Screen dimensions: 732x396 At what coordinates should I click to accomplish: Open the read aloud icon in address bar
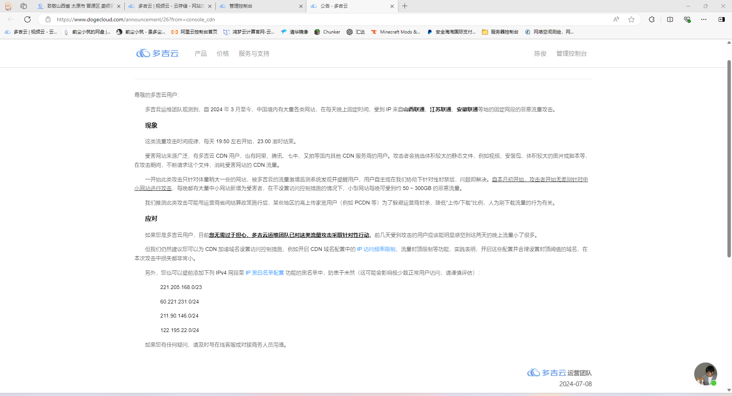pos(616,19)
